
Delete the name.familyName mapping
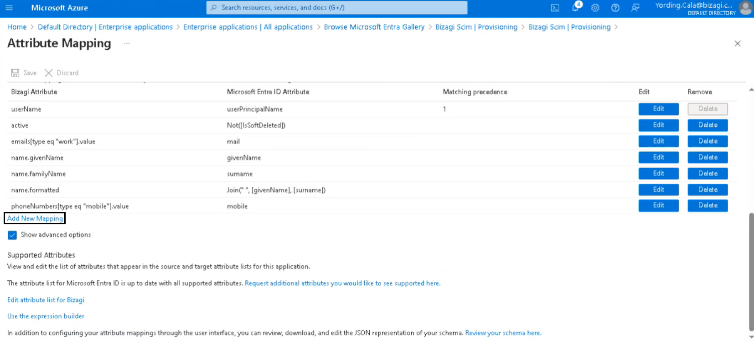click(x=708, y=174)
